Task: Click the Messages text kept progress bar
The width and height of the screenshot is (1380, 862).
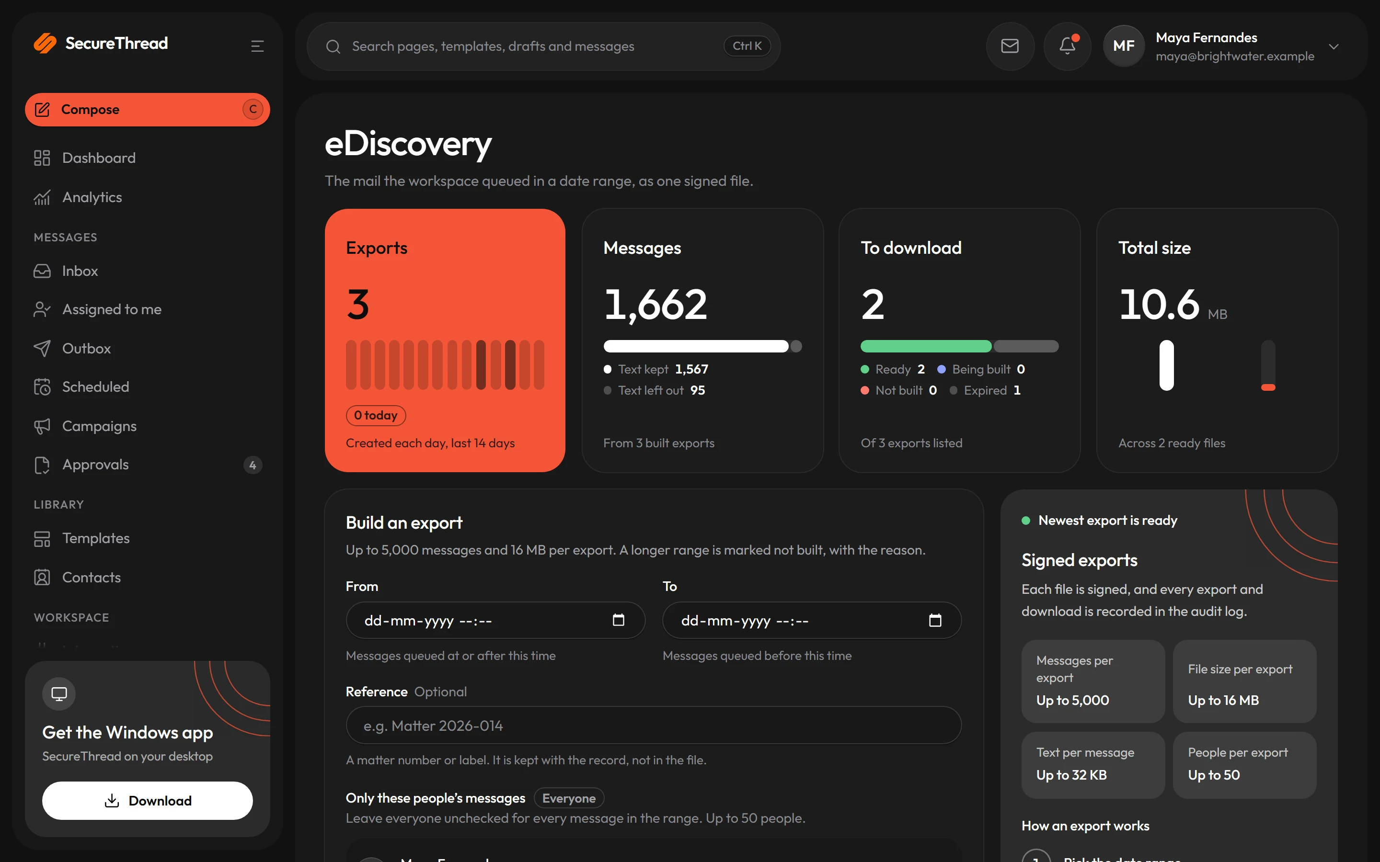Action: pyautogui.click(x=696, y=346)
